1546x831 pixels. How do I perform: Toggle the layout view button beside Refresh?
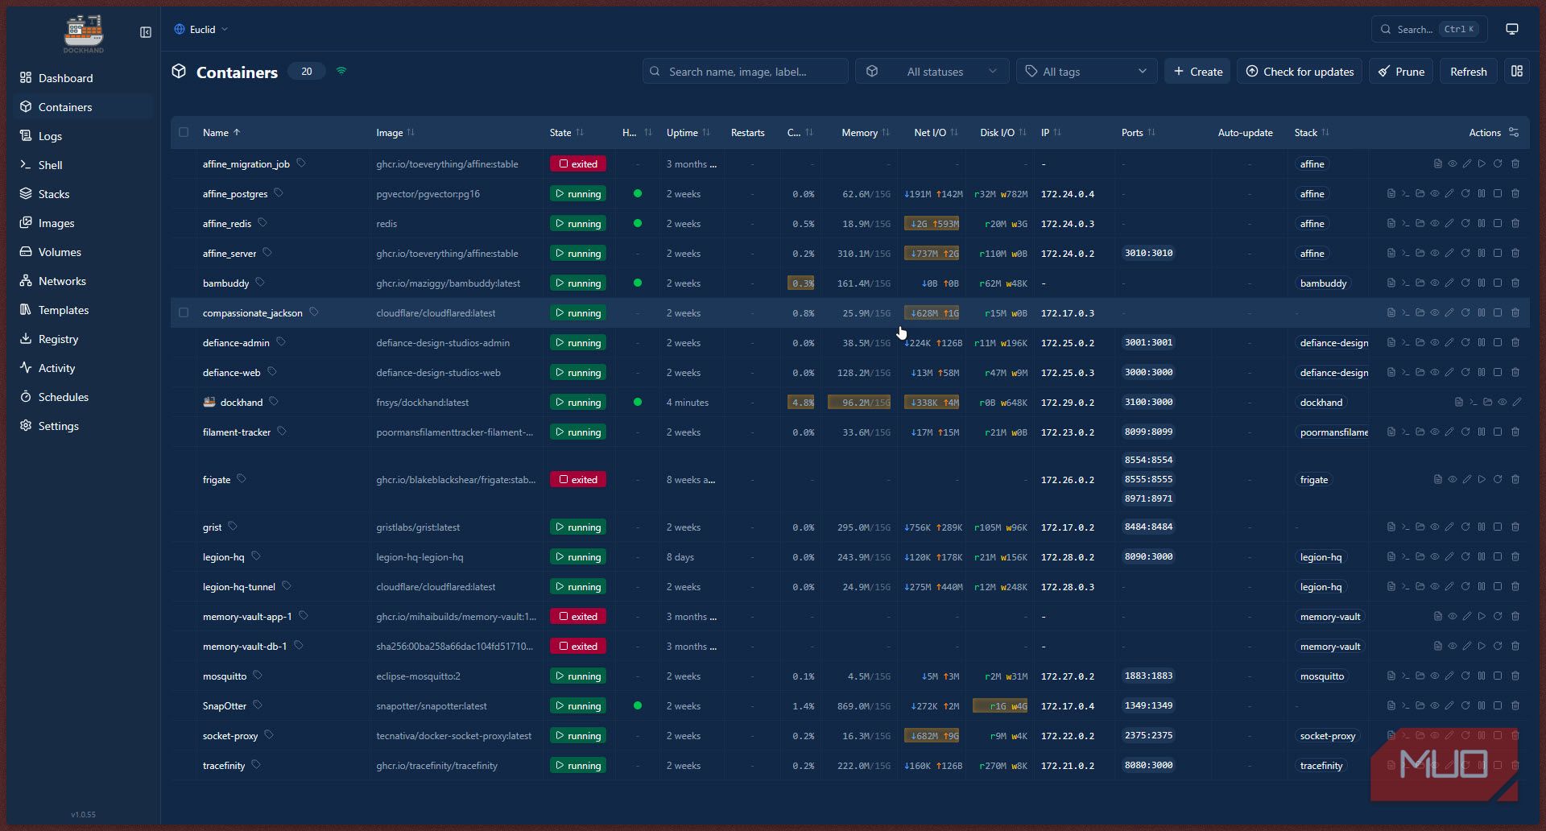(1517, 71)
